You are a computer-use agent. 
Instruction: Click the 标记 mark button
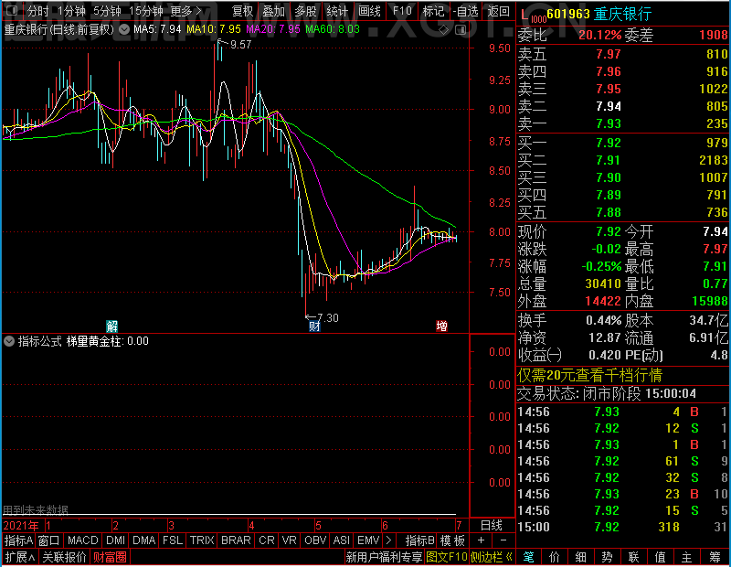tap(433, 11)
